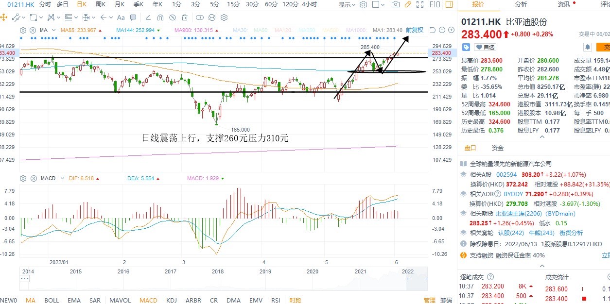Open MA indicator settings gear
The image size is (610, 304).
coord(23,30)
